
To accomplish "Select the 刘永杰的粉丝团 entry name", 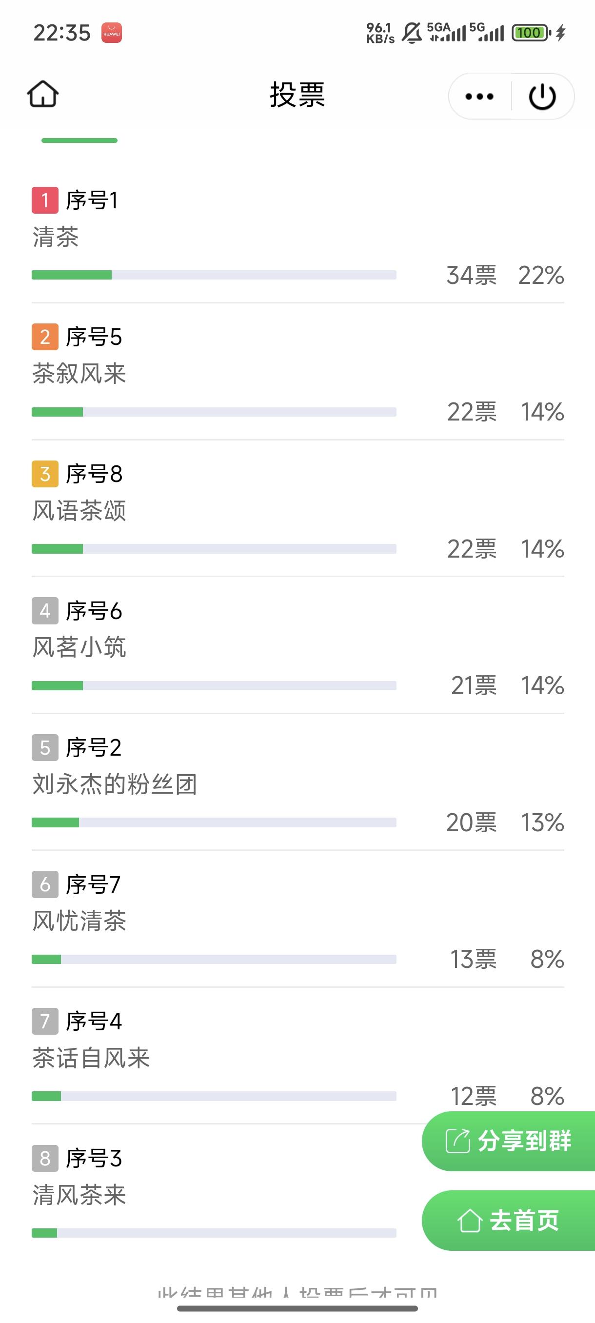I will (x=115, y=784).
